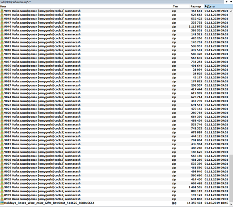The image size is (233, 207).
Task: Select the file named 9023 Файл зашифрован wannacash
Action: tap(42, 101)
